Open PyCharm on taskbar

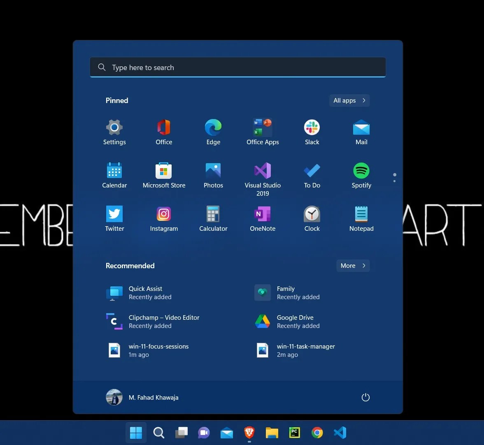click(x=295, y=433)
